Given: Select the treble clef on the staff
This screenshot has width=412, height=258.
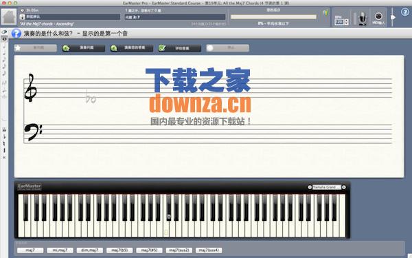Looking at the screenshot, I should pyautogui.click(x=30, y=87).
